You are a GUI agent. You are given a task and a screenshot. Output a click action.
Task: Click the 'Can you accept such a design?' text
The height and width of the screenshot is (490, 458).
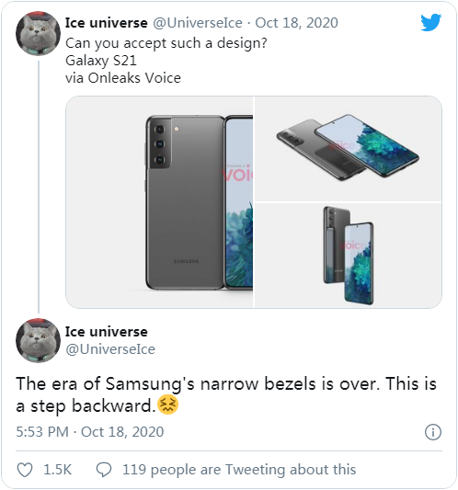pyautogui.click(x=166, y=43)
